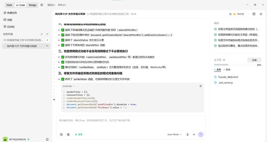Click the outline icon on selected task row
The image size is (267, 142).
click(x=47, y=46)
